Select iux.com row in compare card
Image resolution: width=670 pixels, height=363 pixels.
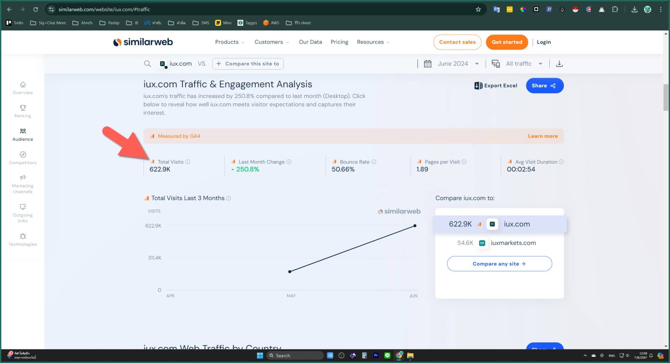tap(499, 224)
